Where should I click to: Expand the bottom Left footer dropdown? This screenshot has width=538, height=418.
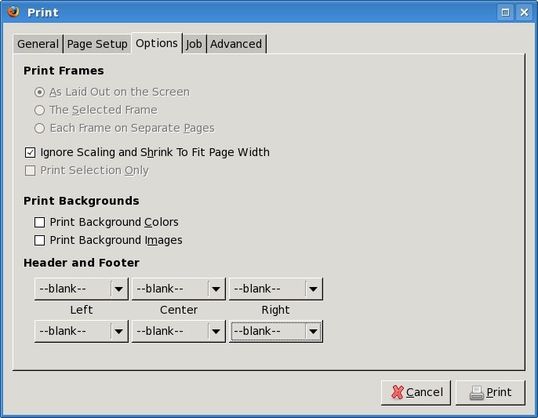81,331
